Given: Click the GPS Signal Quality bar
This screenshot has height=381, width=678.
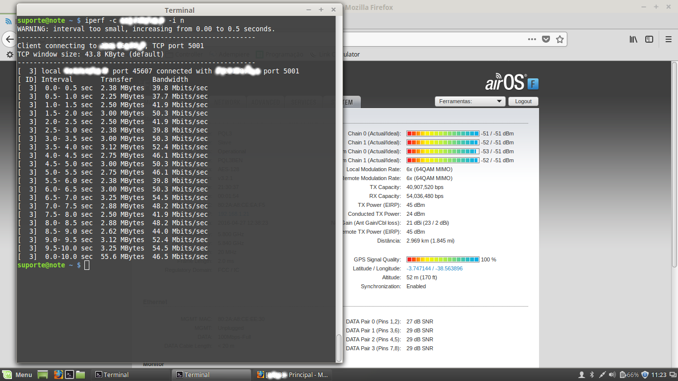Looking at the screenshot, I should click(x=443, y=259).
